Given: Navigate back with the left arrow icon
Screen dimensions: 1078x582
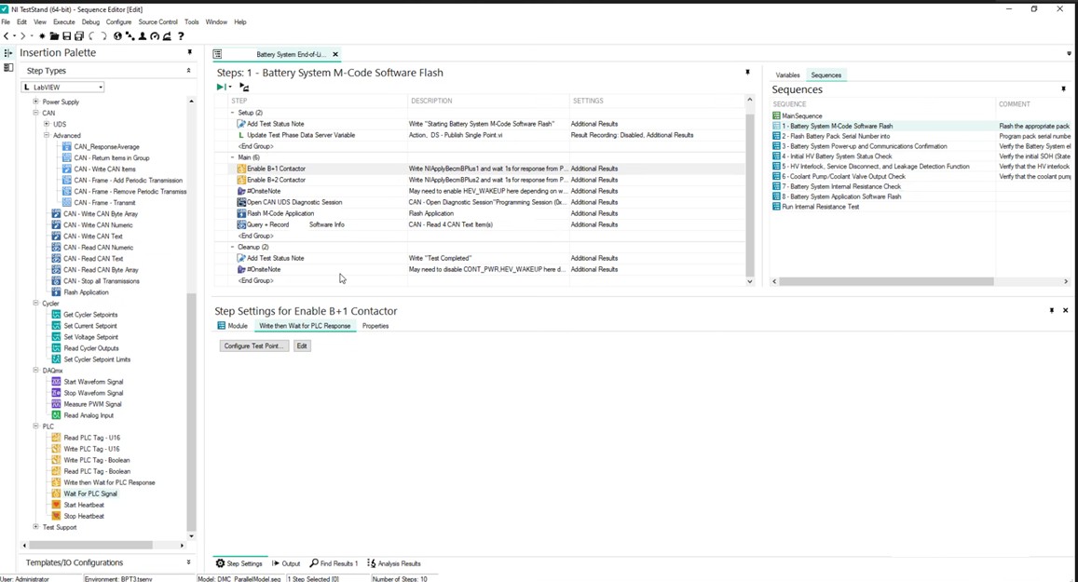Looking at the screenshot, I should [x=7, y=35].
